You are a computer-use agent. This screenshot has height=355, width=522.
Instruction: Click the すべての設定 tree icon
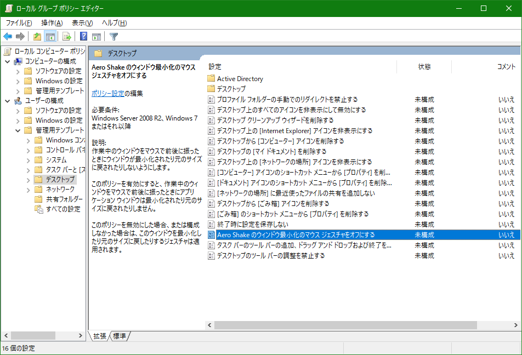click(39, 209)
